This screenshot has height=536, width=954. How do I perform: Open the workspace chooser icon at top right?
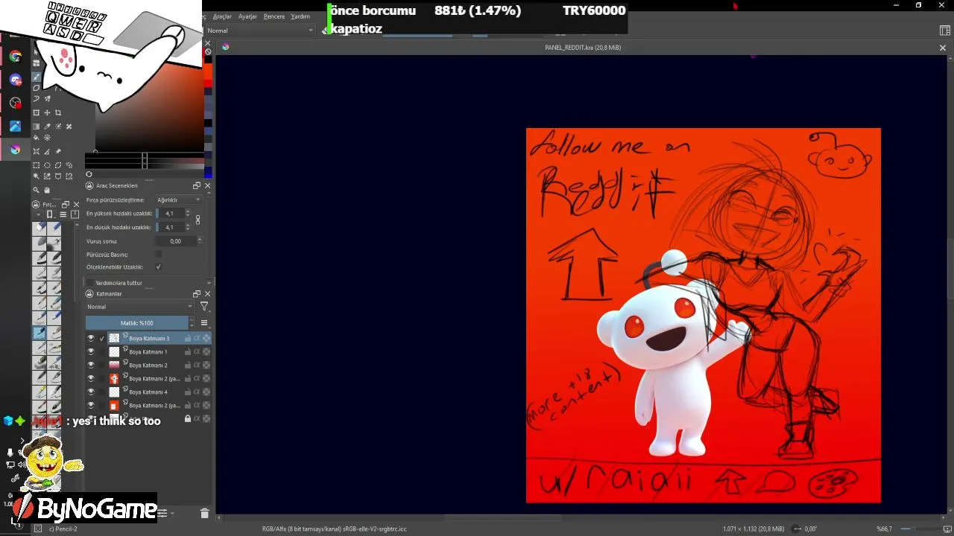pyautogui.click(x=945, y=31)
